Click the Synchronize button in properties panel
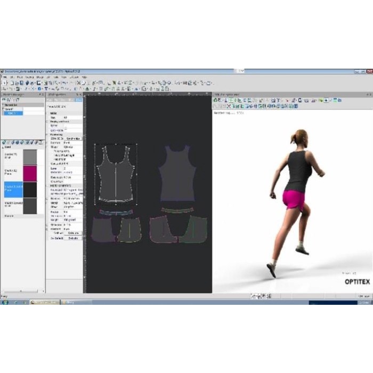Viewport: 373px width, 373px height. coord(73,139)
